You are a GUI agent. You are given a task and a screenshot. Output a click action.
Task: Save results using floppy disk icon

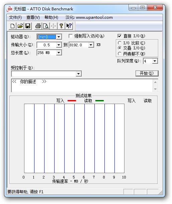coord(28,26)
